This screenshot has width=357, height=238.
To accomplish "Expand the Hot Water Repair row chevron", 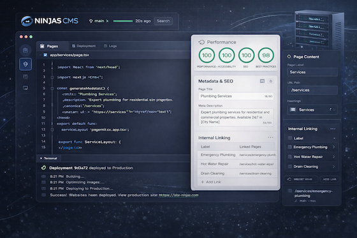I will click(x=334, y=157).
